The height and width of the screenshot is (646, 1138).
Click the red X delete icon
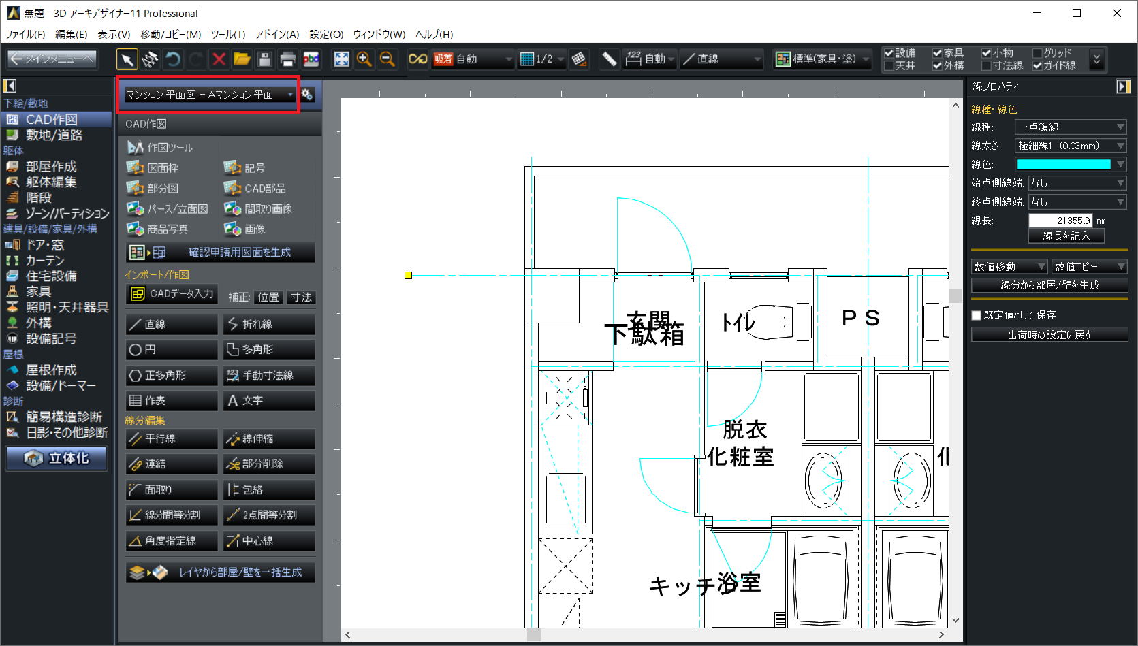(x=219, y=60)
